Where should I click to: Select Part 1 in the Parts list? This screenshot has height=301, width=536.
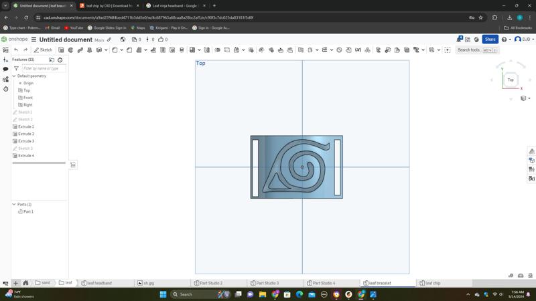(28, 211)
